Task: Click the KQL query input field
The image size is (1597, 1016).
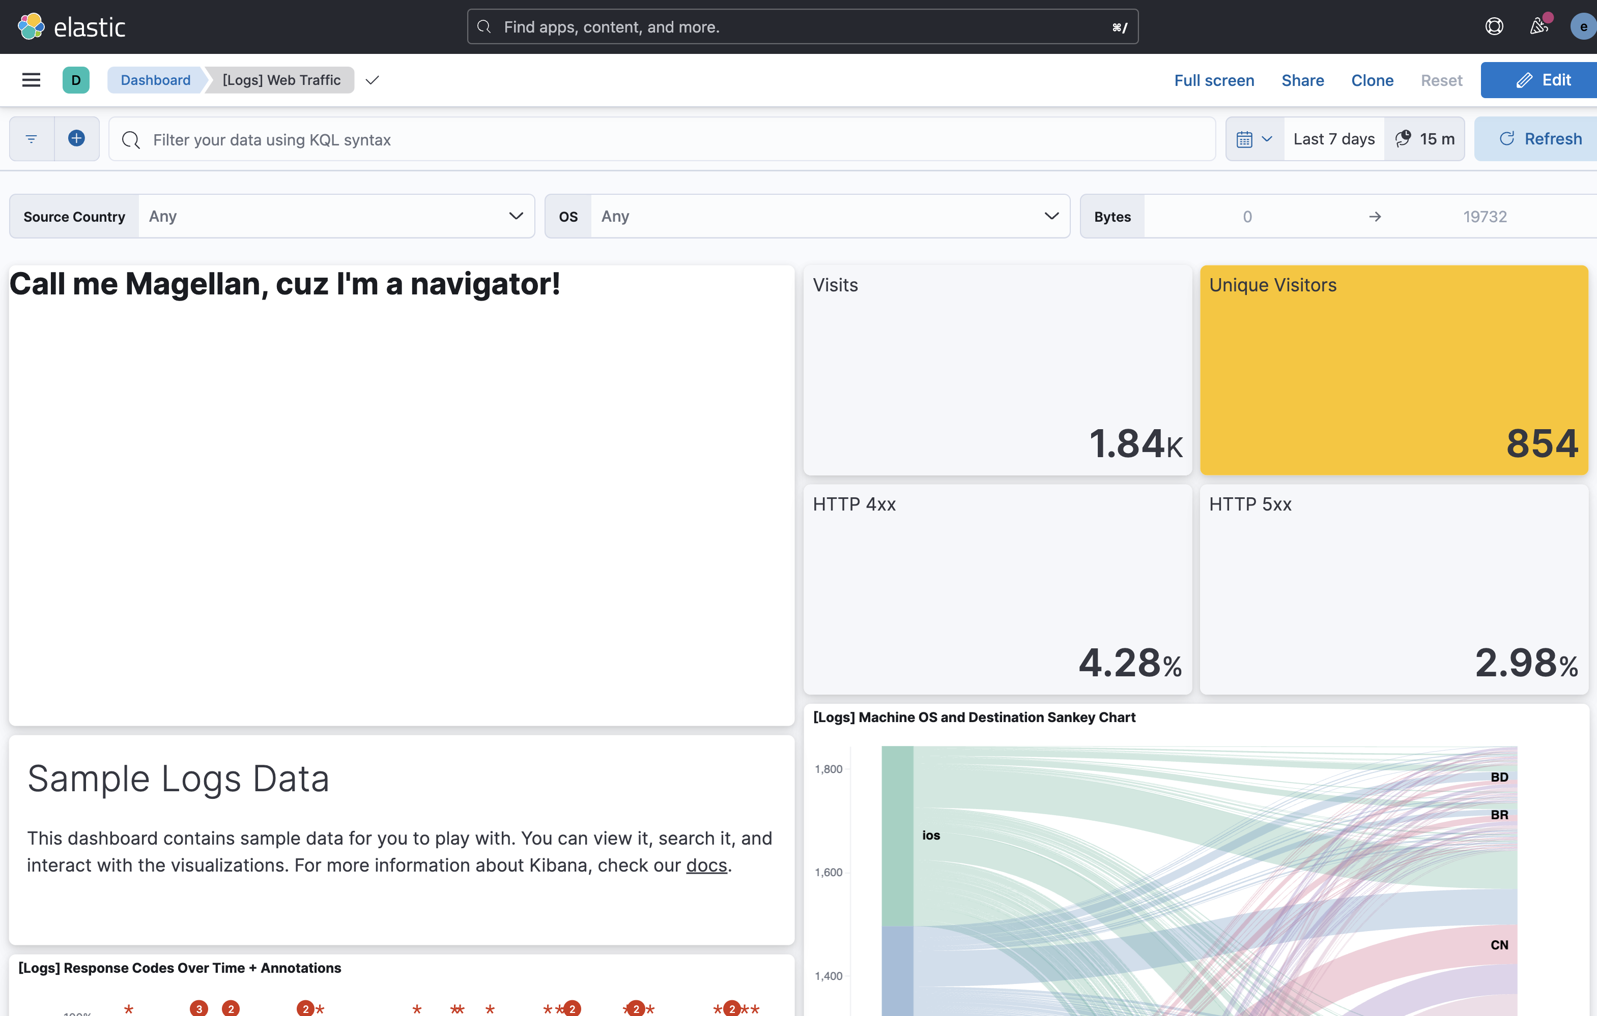Action: [x=663, y=139]
